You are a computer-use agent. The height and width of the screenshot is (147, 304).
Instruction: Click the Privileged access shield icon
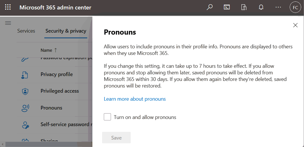(x=25, y=91)
